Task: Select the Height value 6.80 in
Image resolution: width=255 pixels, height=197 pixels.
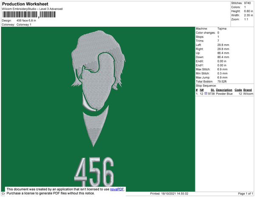Action: 248,11
